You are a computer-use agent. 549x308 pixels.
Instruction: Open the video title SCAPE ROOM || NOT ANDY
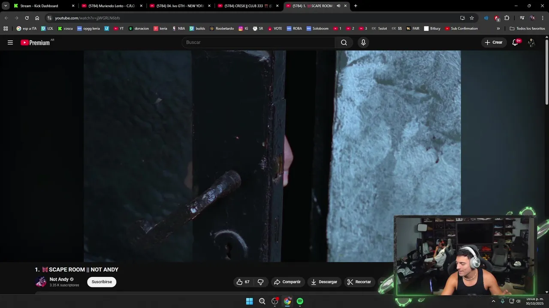pyautogui.click(x=77, y=269)
